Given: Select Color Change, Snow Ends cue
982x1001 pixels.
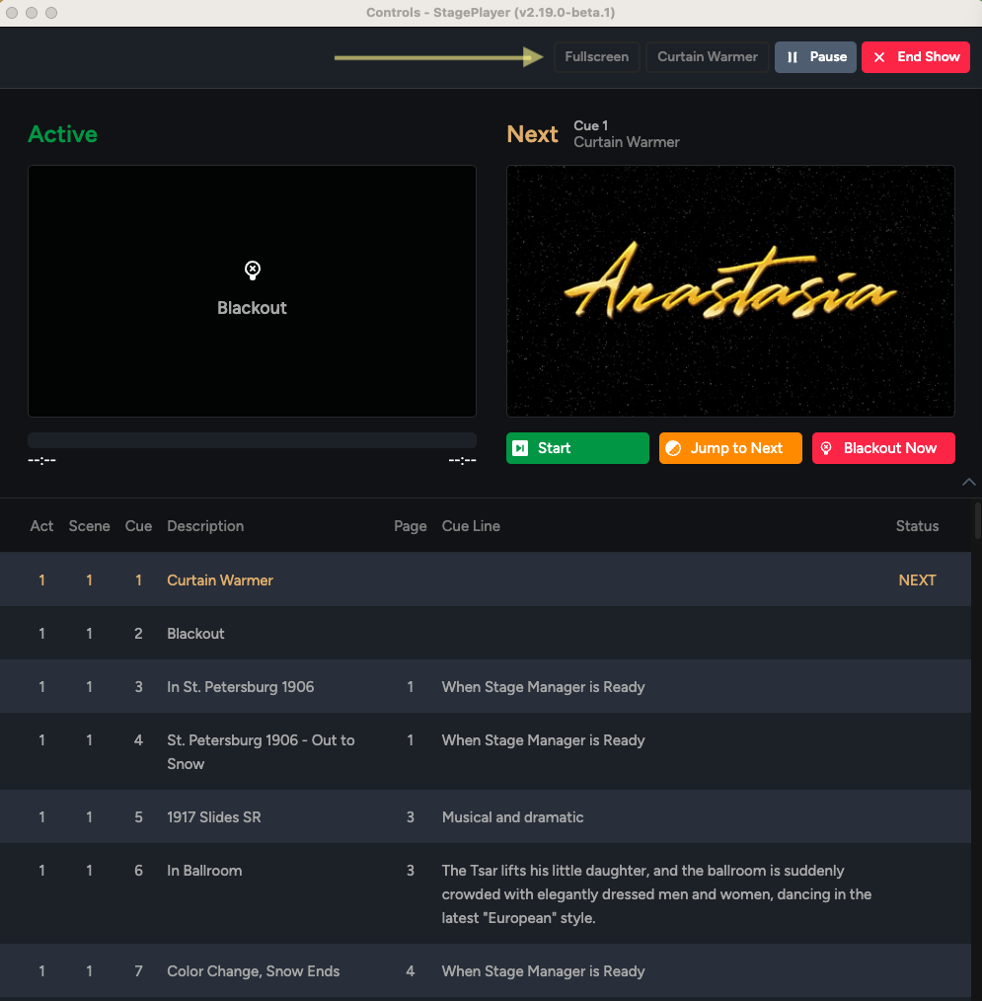Looking at the screenshot, I should pyautogui.click(x=486, y=971).
